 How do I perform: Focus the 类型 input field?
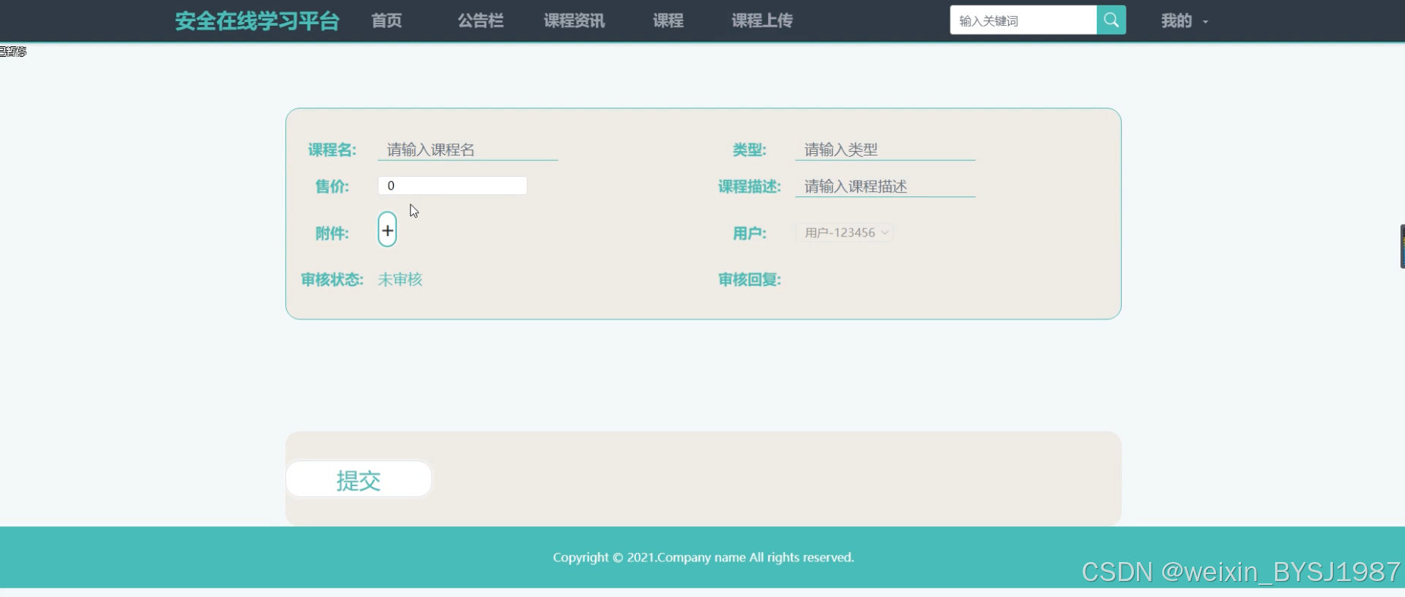(x=885, y=149)
